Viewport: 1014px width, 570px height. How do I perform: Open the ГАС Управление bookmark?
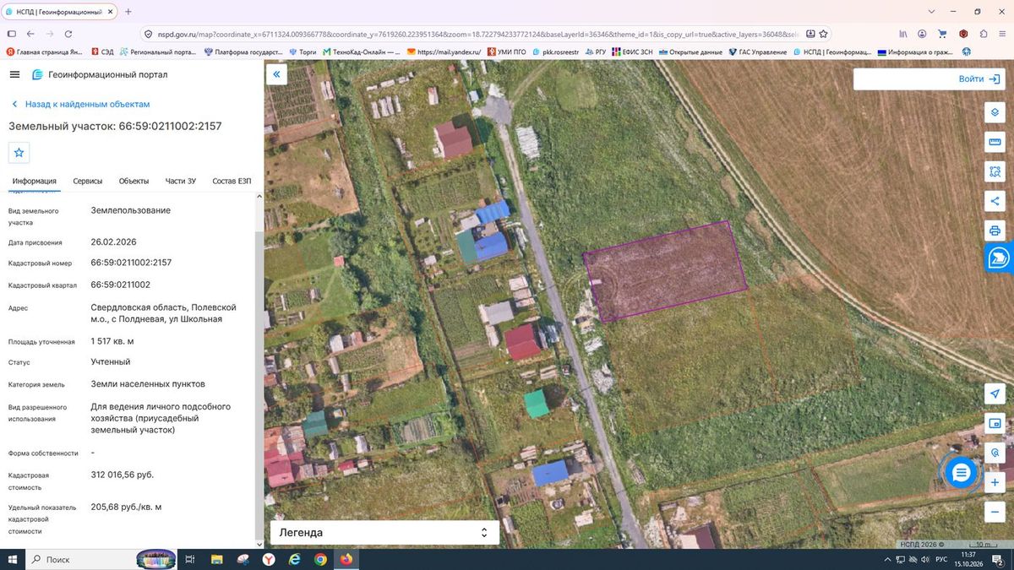tap(757, 52)
